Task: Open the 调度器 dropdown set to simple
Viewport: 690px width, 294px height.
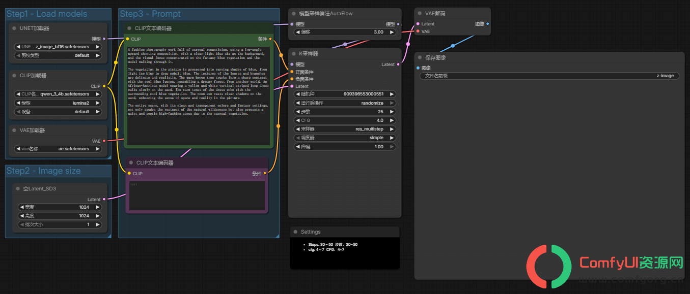Action: [345, 138]
